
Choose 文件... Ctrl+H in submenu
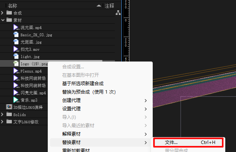coord(188,142)
